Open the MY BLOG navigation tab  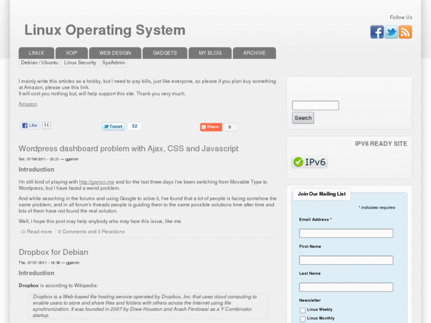point(210,53)
